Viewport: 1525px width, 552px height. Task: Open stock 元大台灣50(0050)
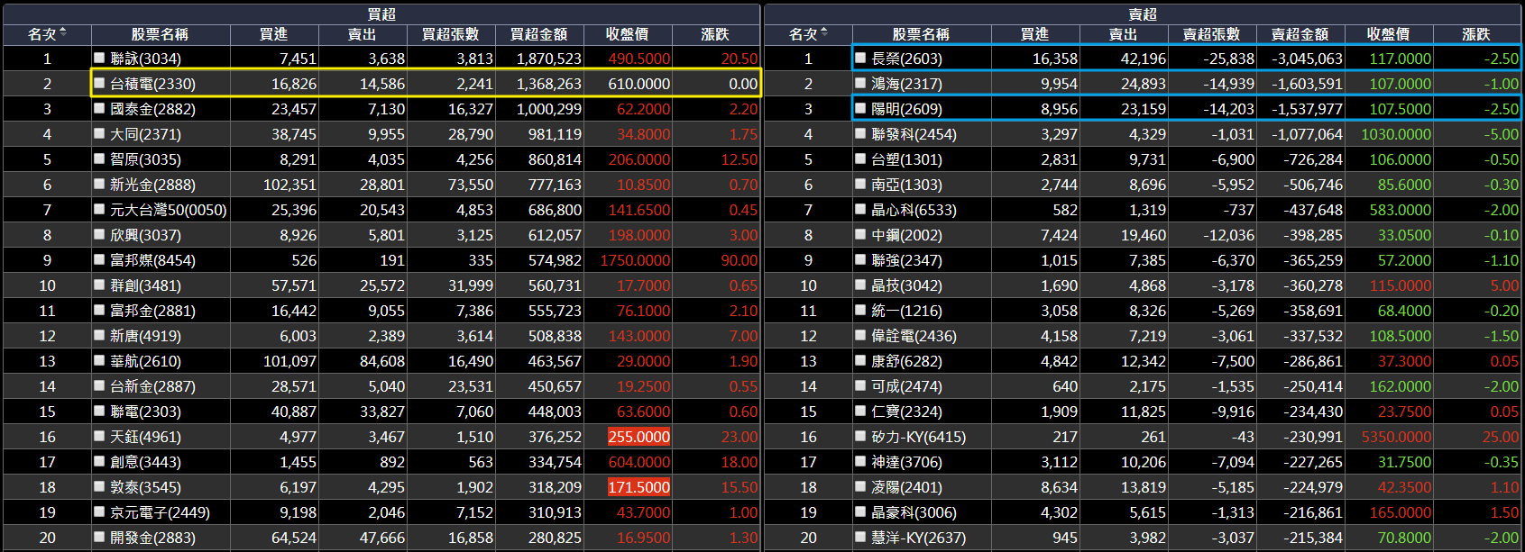169,210
